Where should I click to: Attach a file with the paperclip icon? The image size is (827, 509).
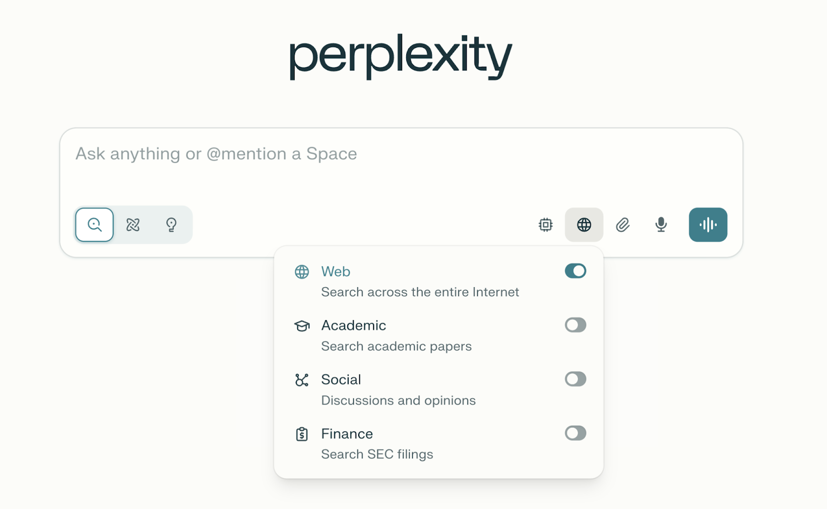[x=622, y=224]
